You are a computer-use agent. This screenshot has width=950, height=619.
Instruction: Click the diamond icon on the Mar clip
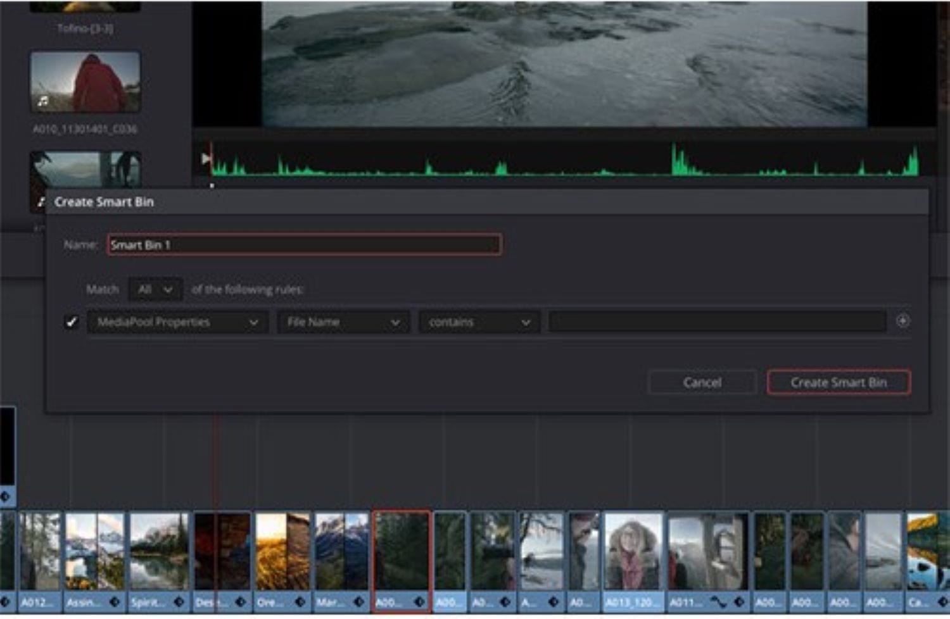[x=359, y=602]
